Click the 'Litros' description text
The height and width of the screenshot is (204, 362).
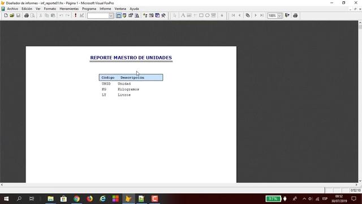124,95
